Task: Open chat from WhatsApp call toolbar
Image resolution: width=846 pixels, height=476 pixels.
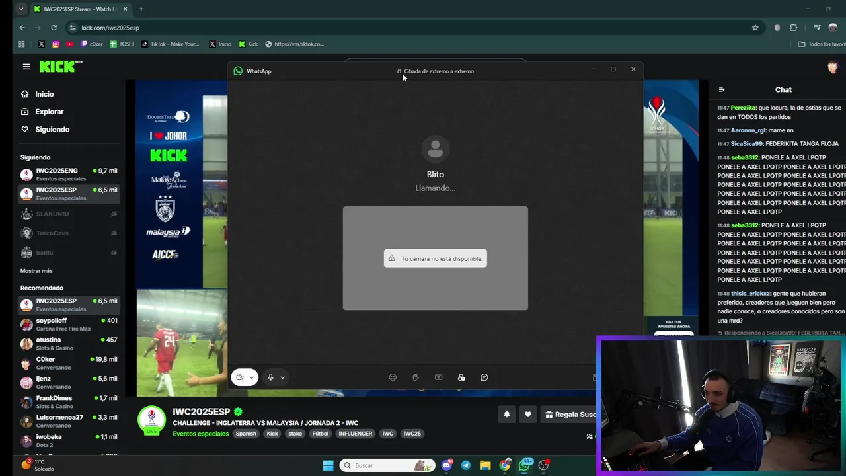Action: click(484, 377)
